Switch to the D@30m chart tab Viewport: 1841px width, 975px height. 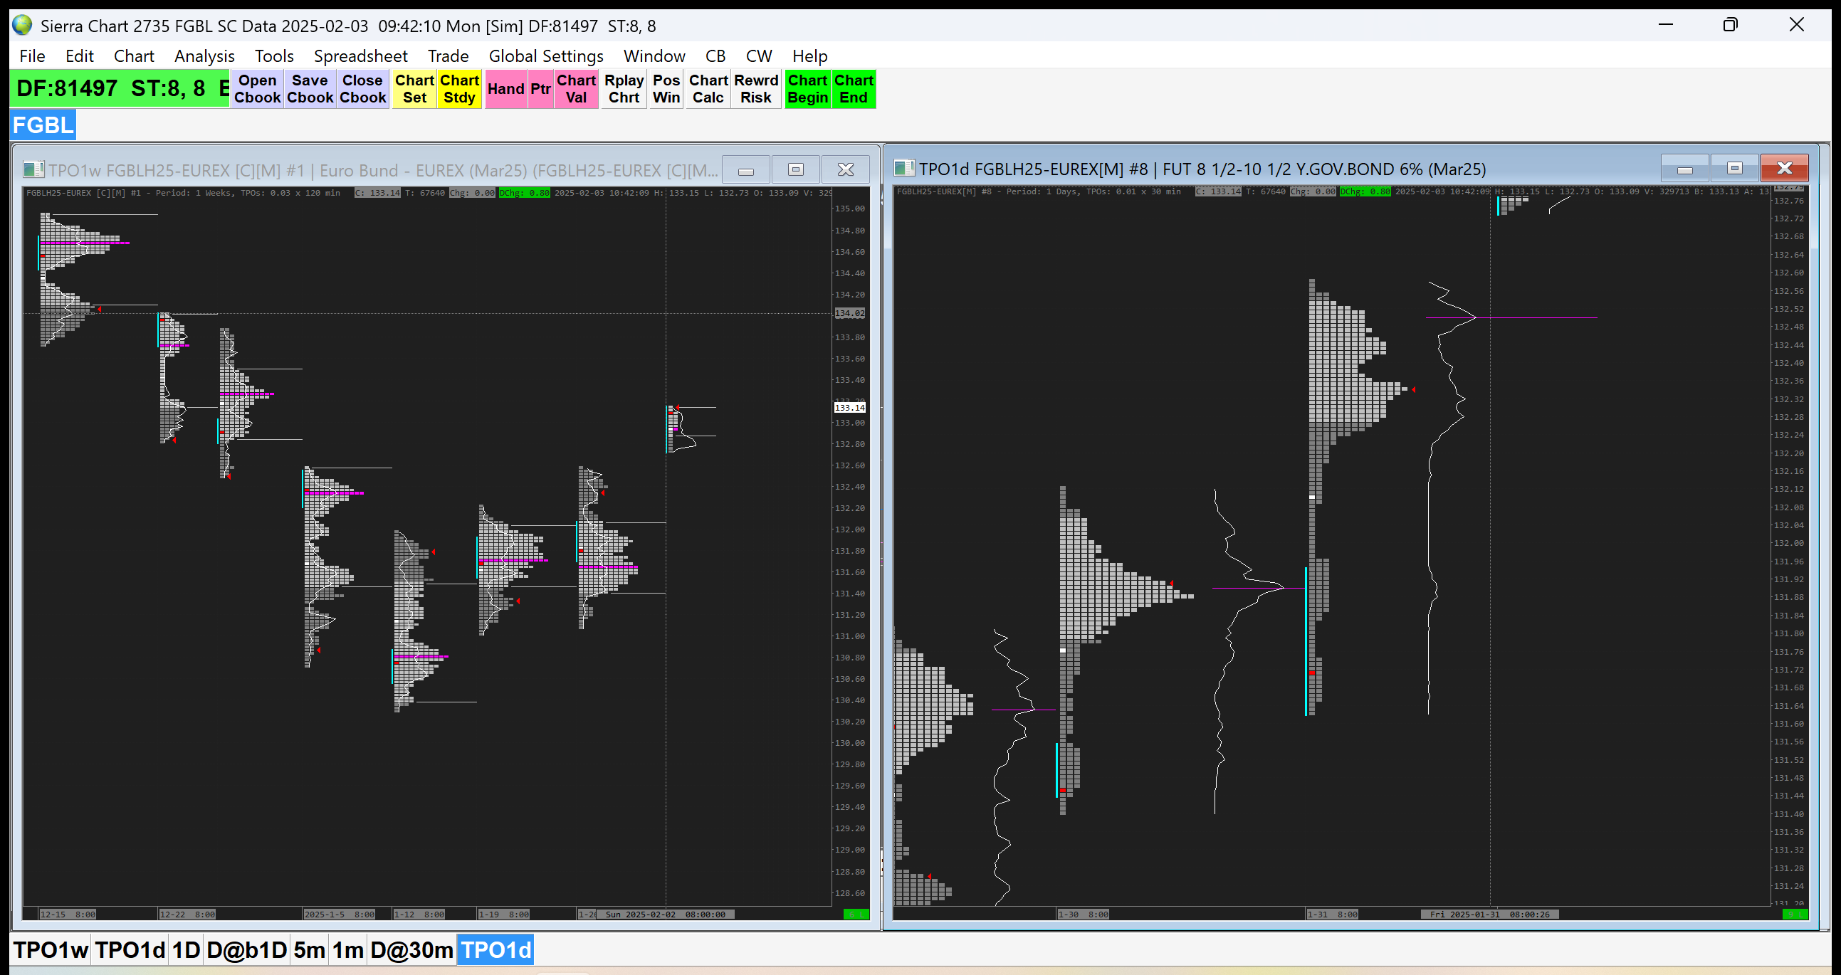pyautogui.click(x=411, y=950)
